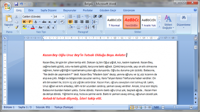Click Sözcük: 951 word count
This screenshot has height=112, width=200.
(x=43, y=107)
